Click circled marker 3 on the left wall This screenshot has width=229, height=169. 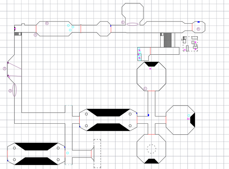tap(5, 69)
